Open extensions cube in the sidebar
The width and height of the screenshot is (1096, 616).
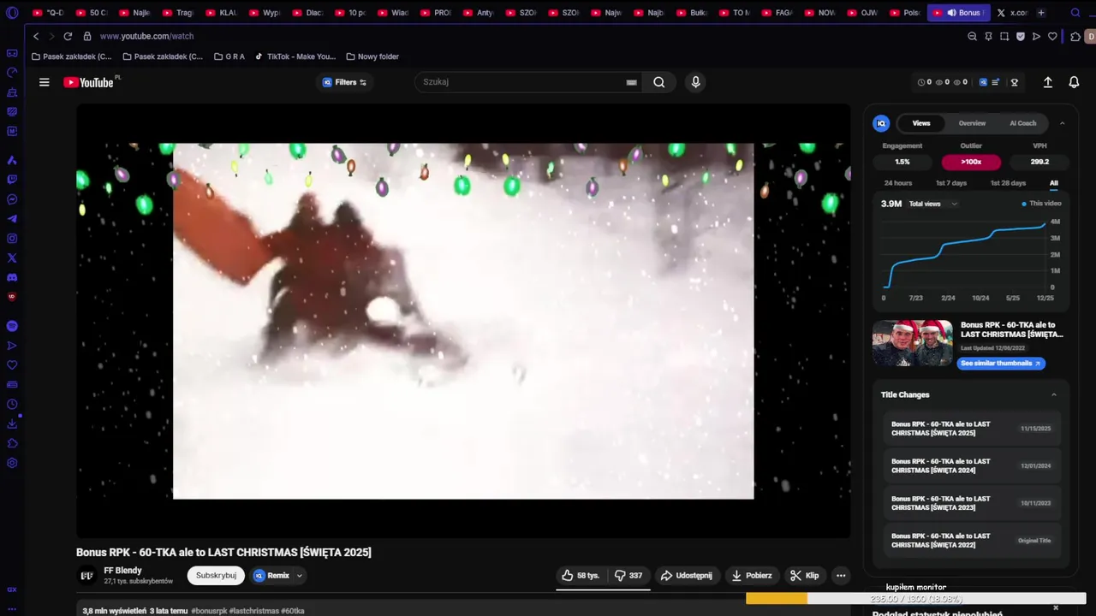click(x=12, y=443)
